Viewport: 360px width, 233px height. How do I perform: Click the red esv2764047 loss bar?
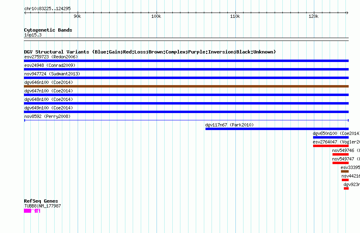331,146
